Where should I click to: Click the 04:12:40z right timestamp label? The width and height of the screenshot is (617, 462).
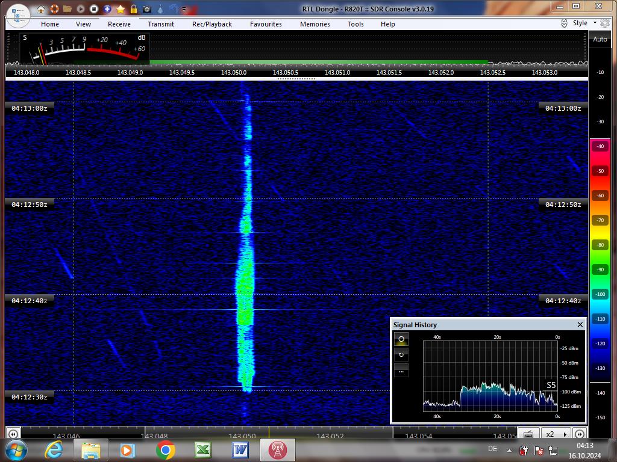[563, 301]
